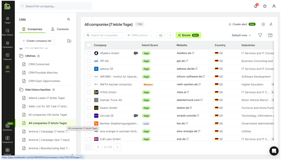Open daimlertruck.com website link
The height and width of the screenshot is (160, 281).
[188, 100]
